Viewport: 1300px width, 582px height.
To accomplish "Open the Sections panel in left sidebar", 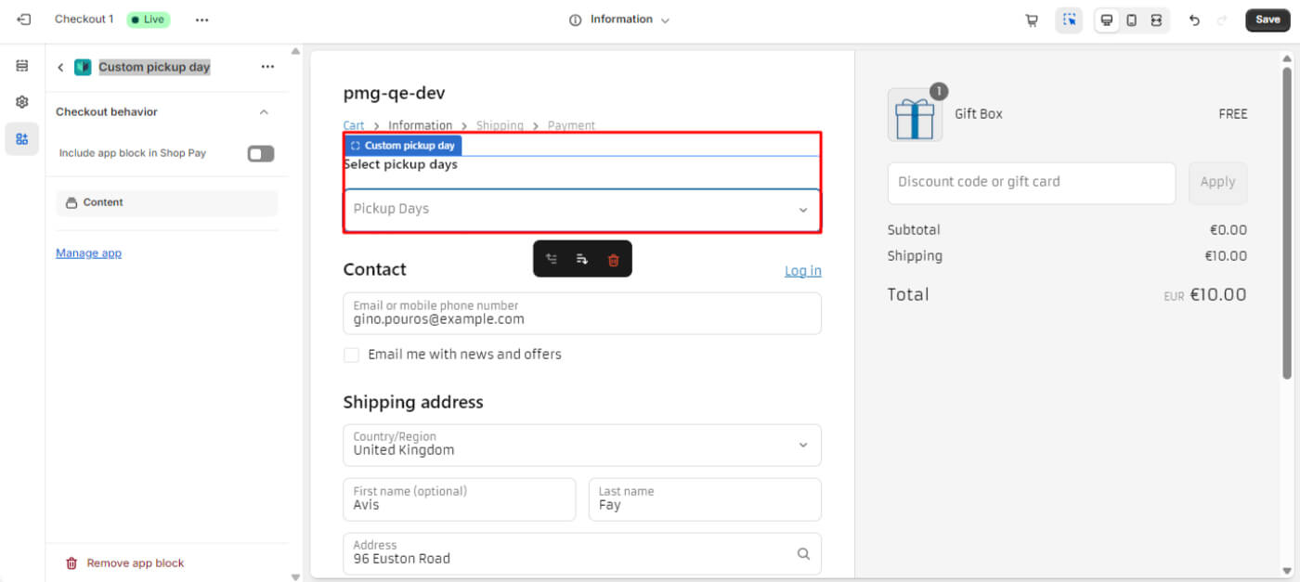I will pyautogui.click(x=22, y=66).
